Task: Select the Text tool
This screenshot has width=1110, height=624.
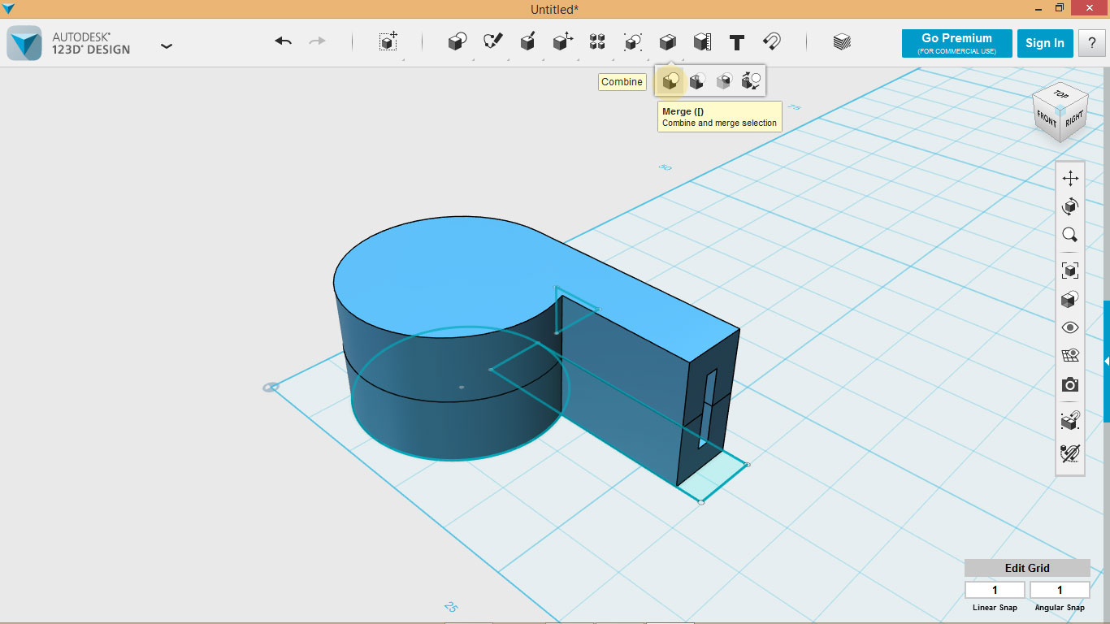Action: point(737,42)
